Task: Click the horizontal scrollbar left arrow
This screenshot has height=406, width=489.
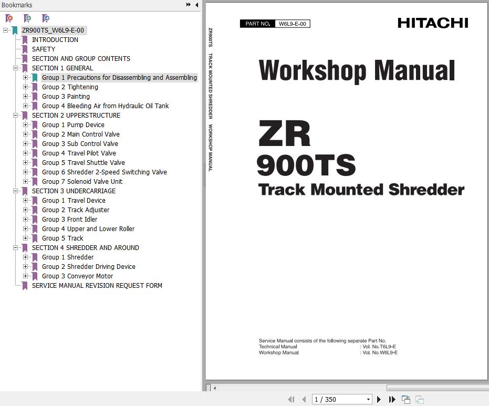Action: coord(215,388)
